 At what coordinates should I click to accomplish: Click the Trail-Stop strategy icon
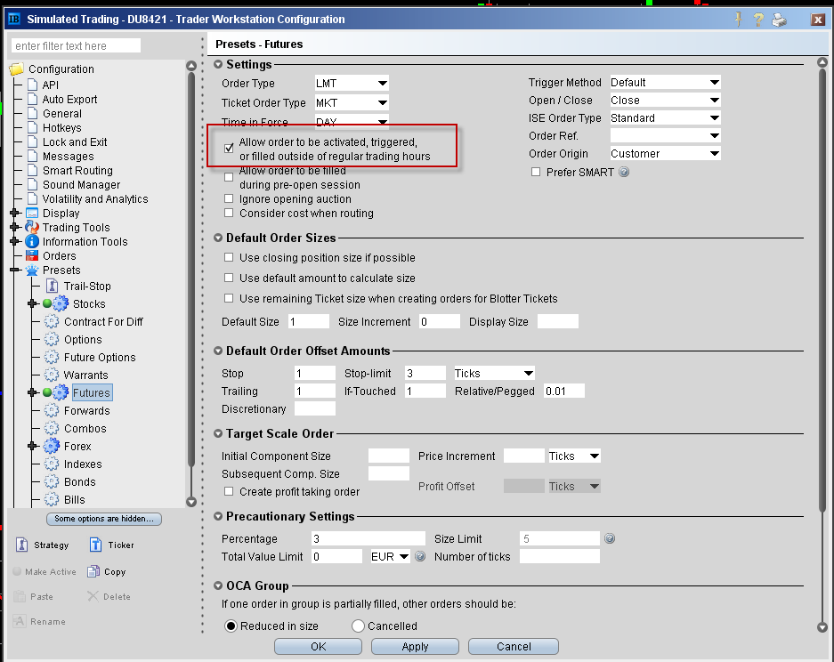52,287
